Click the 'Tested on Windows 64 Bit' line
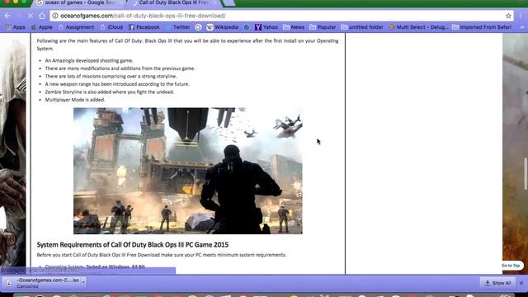The image size is (528, 297). tap(115, 266)
